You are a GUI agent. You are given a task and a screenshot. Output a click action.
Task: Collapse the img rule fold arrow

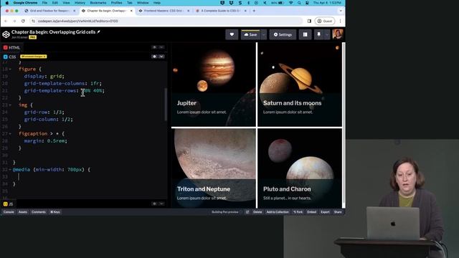point(10,105)
